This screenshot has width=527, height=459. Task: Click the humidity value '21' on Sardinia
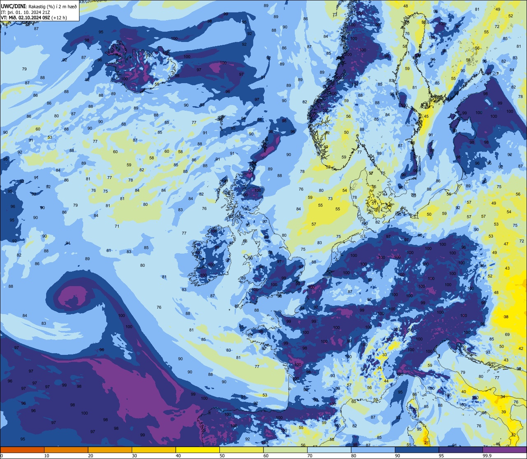[x=427, y=443]
